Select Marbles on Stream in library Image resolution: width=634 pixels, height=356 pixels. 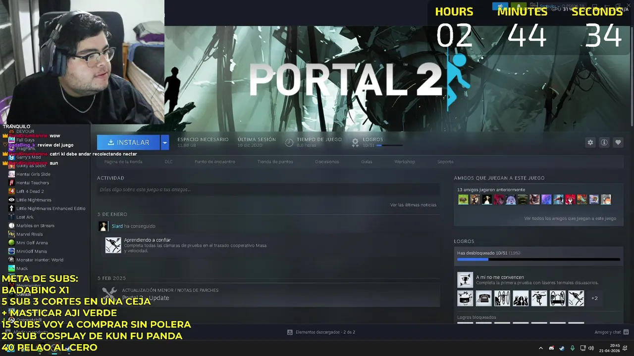35,225
